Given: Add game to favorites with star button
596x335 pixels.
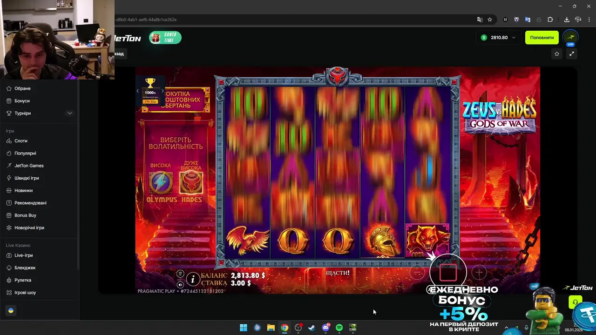Looking at the screenshot, I should [557, 54].
